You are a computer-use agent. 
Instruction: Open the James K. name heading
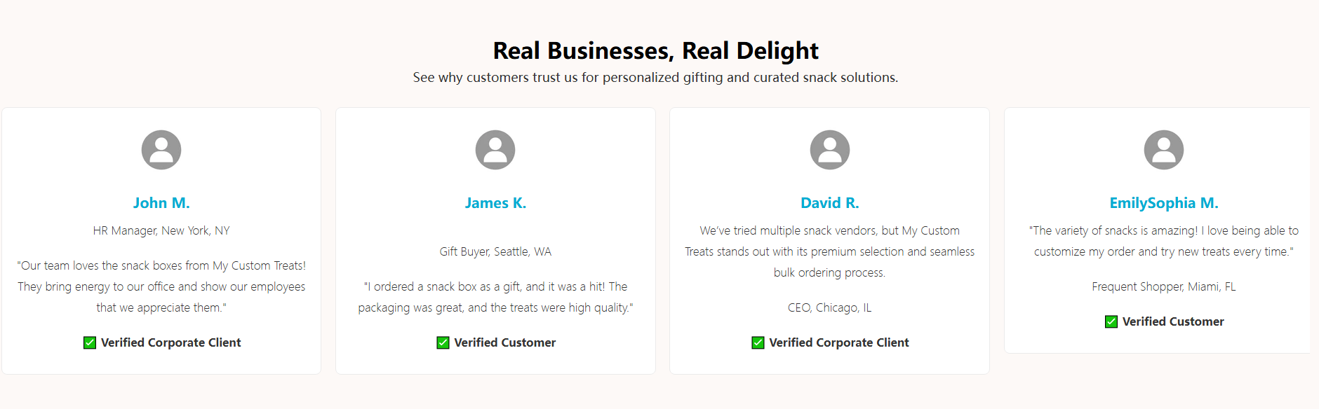pos(495,203)
